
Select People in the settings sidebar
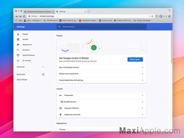coord(25,34)
